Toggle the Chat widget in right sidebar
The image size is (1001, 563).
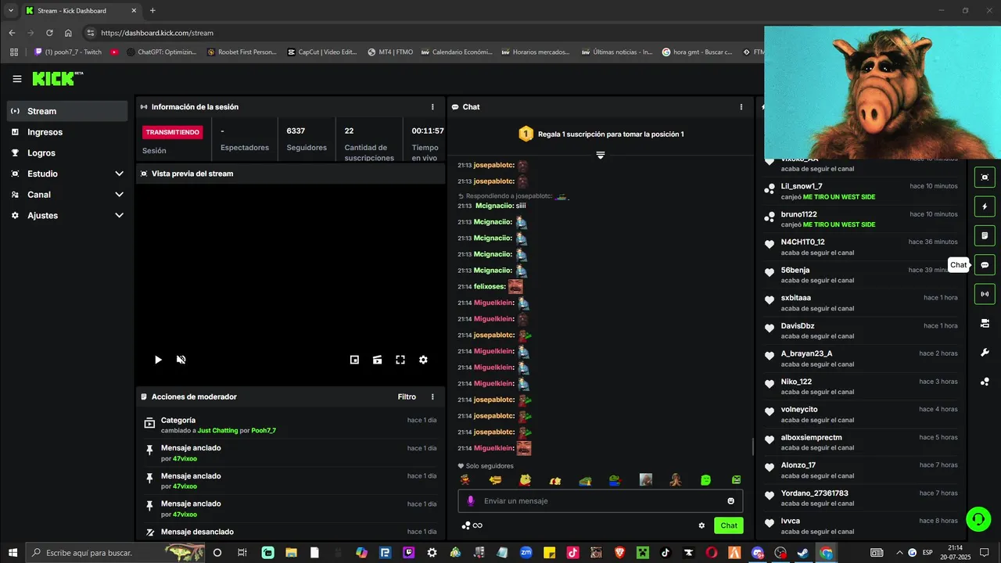pyautogui.click(x=985, y=265)
